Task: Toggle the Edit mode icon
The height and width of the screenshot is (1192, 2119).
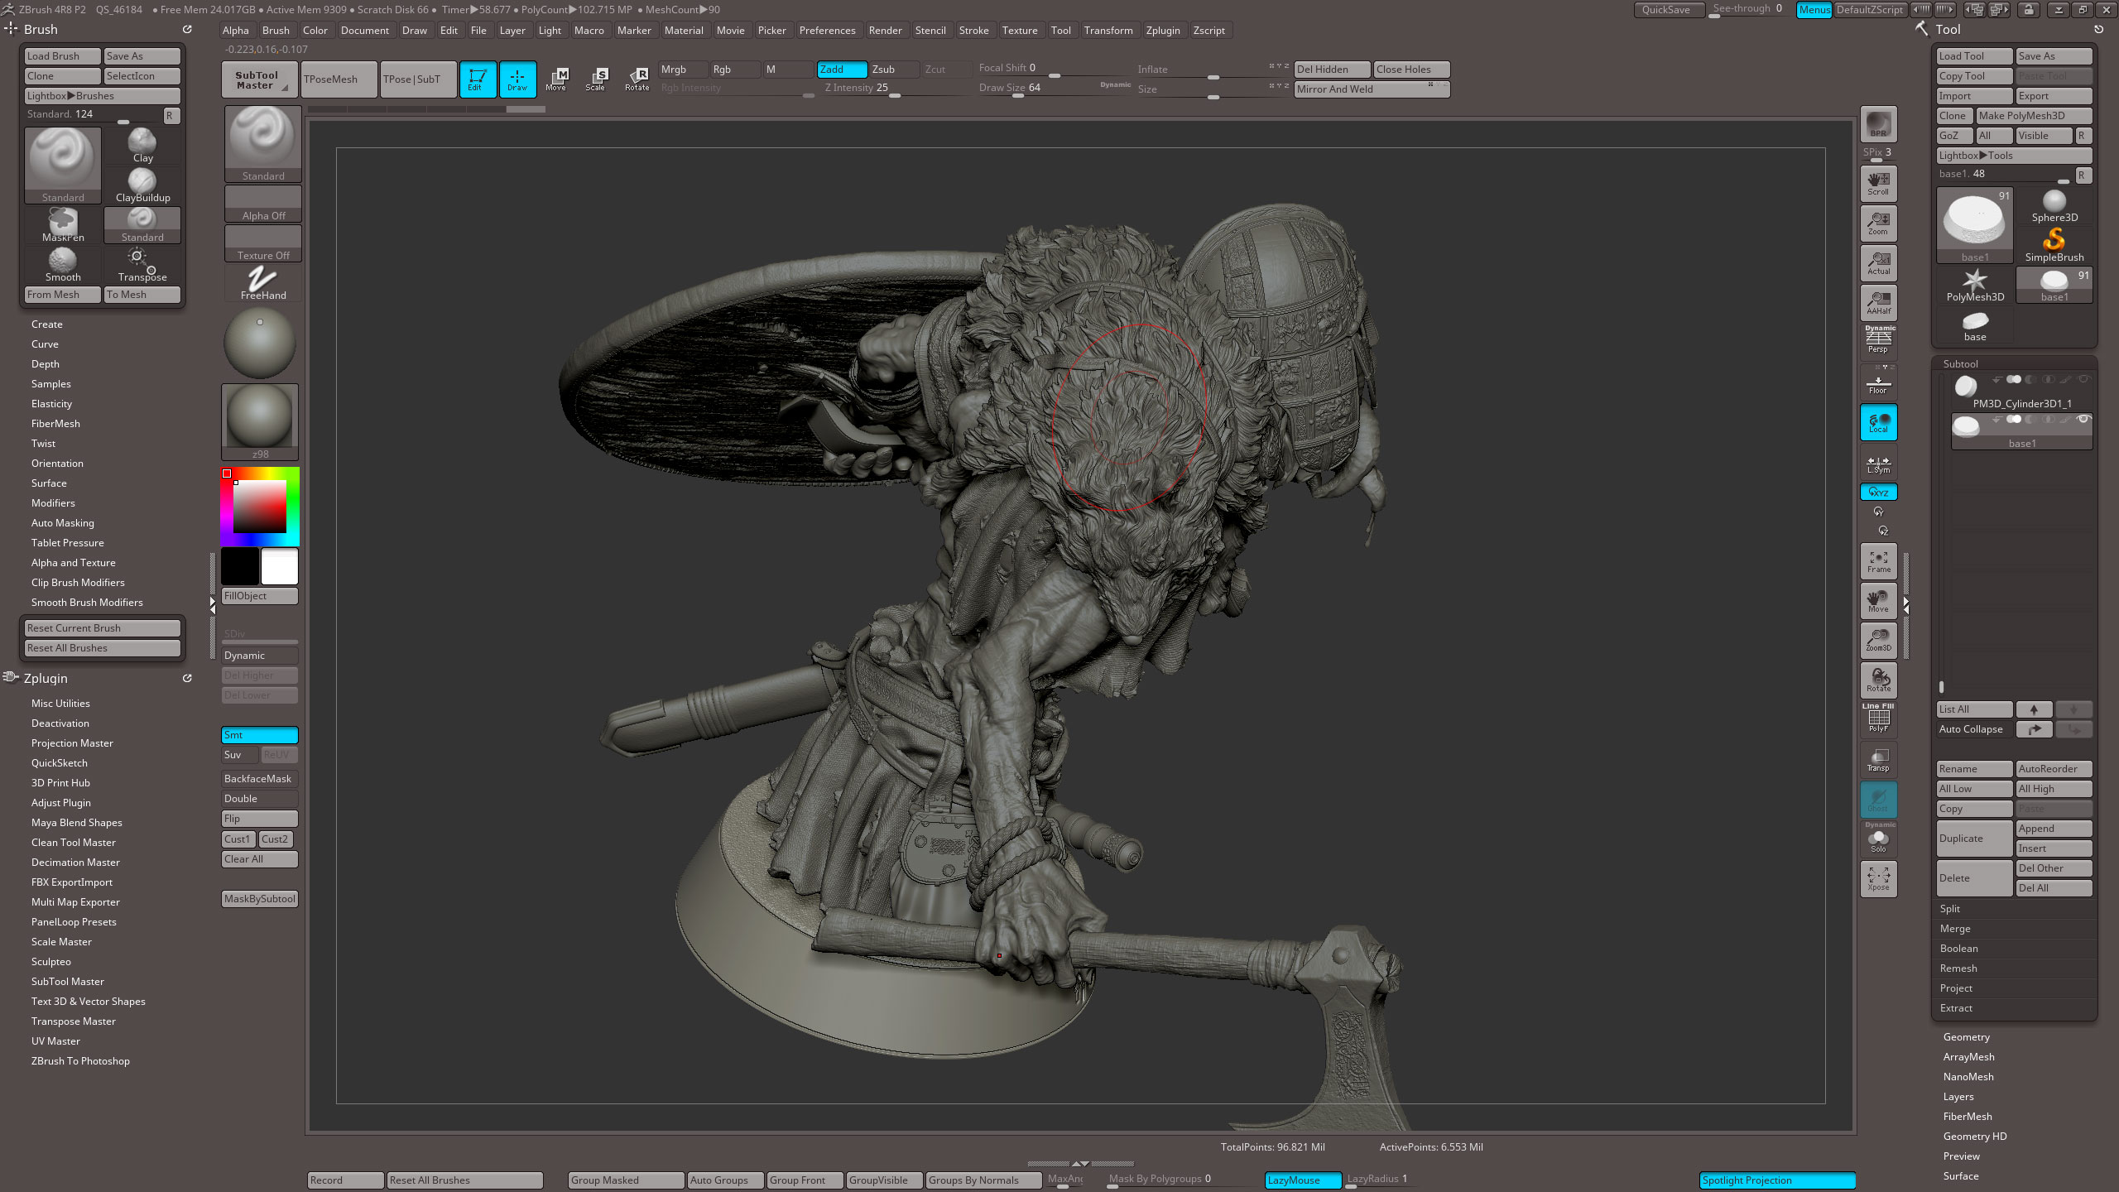Action: 478,79
